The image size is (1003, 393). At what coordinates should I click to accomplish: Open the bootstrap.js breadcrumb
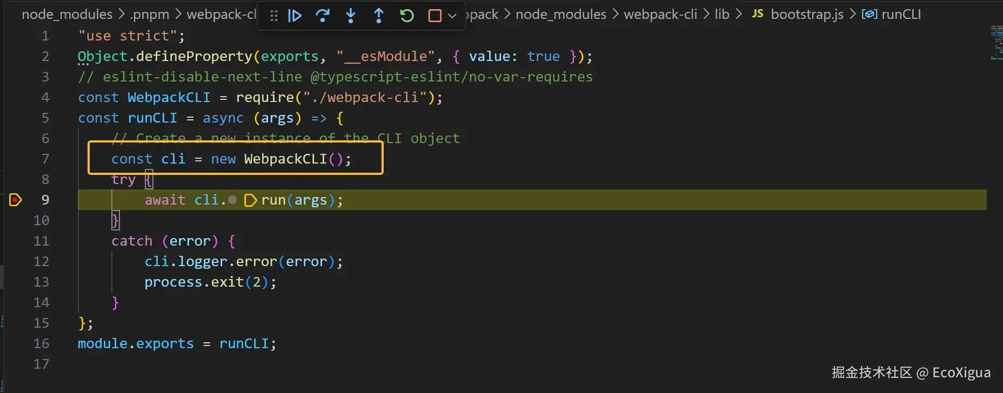pos(807,15)
